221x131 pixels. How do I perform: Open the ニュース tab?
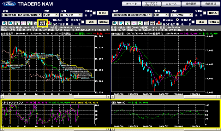[171, 4]
